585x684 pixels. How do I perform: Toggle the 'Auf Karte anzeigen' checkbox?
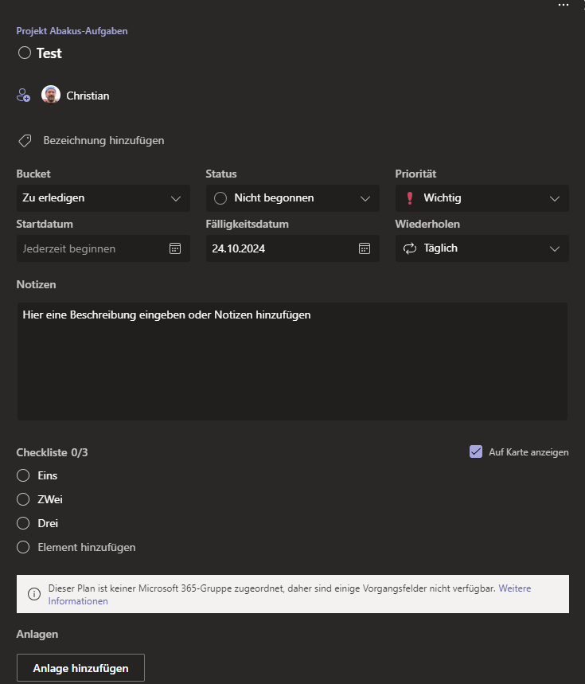coord(476,451)
